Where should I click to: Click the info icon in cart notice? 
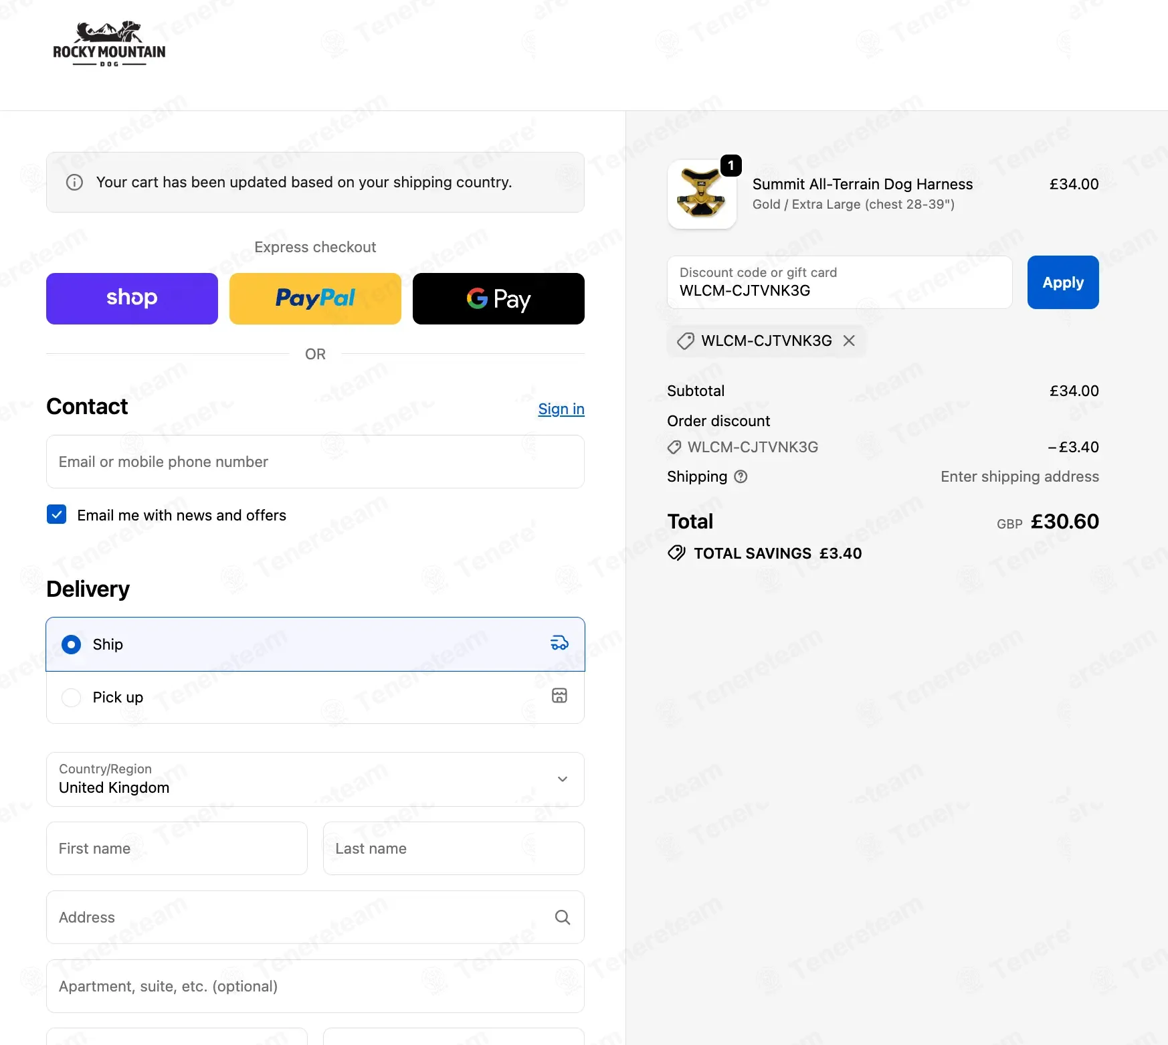click(x=75, y=183)
